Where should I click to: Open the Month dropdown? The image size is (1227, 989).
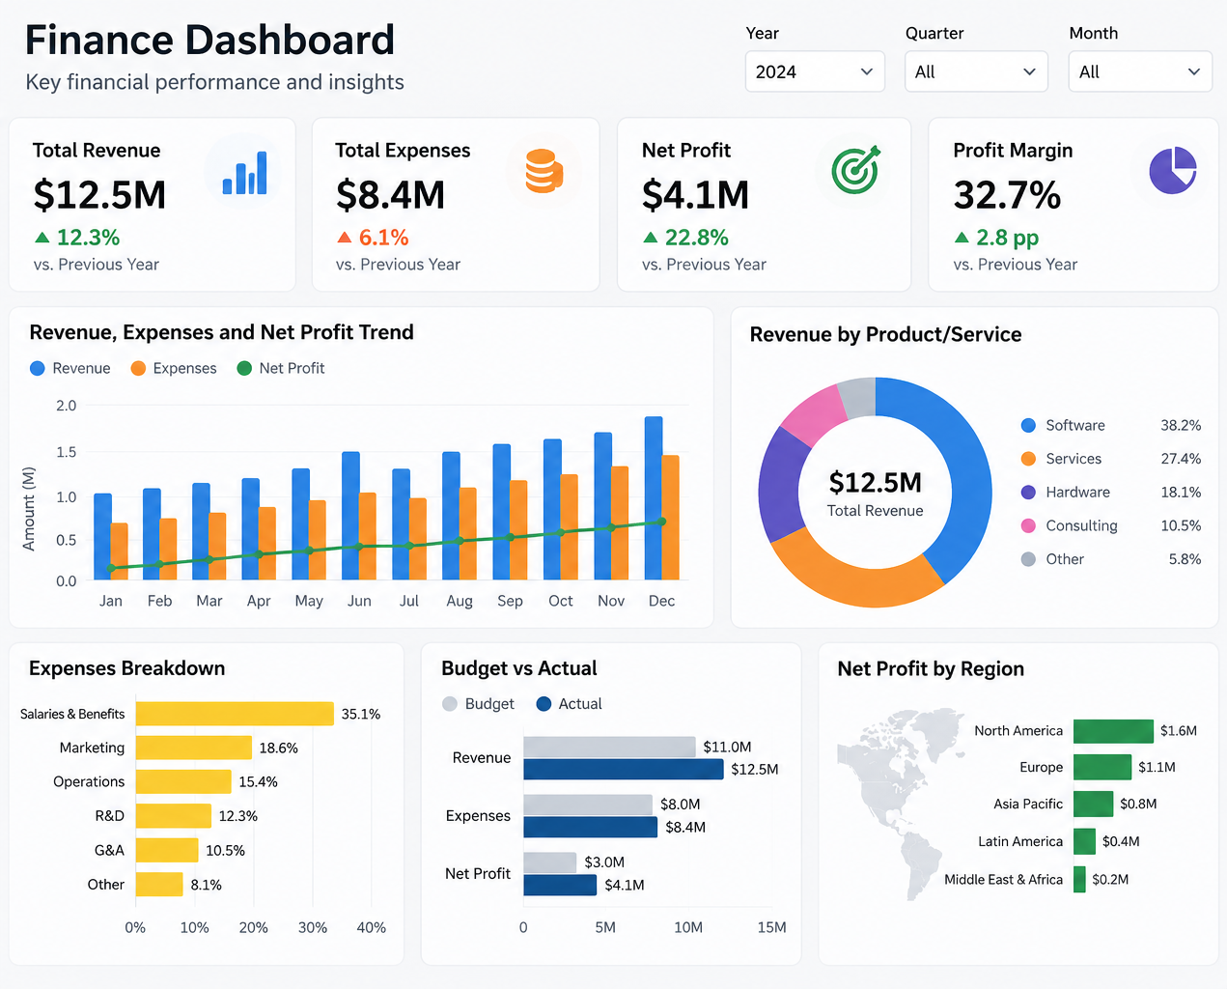click(1140, 71)
